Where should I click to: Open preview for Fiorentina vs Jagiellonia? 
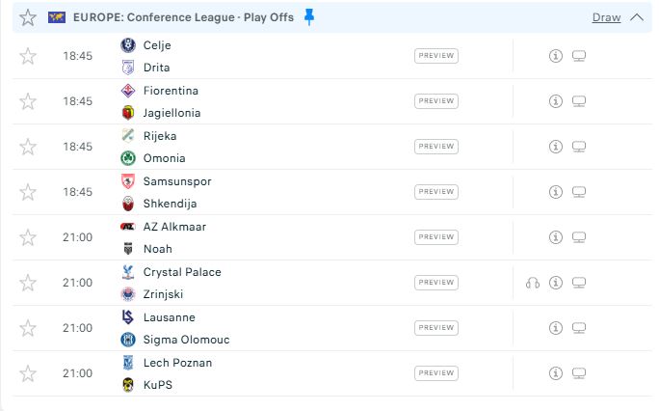(x=436, y=101)
